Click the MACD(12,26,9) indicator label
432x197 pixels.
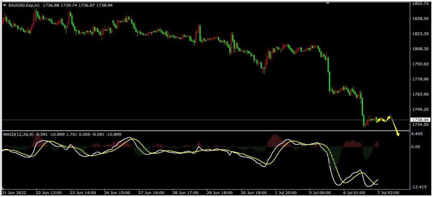pos(18,134)
